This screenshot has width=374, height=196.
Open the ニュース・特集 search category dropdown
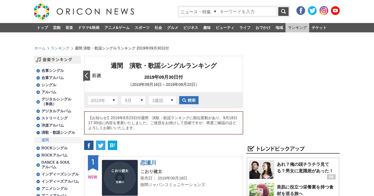point(199,12)
